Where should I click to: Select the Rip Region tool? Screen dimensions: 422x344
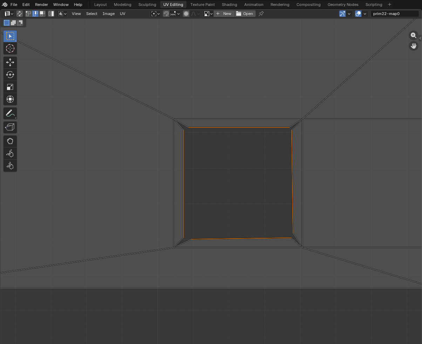pyautogui.click(x=10, y=127)
